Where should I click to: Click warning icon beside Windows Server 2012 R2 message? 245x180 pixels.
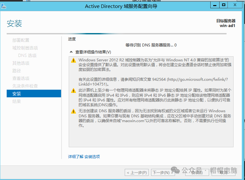[73, 60]
